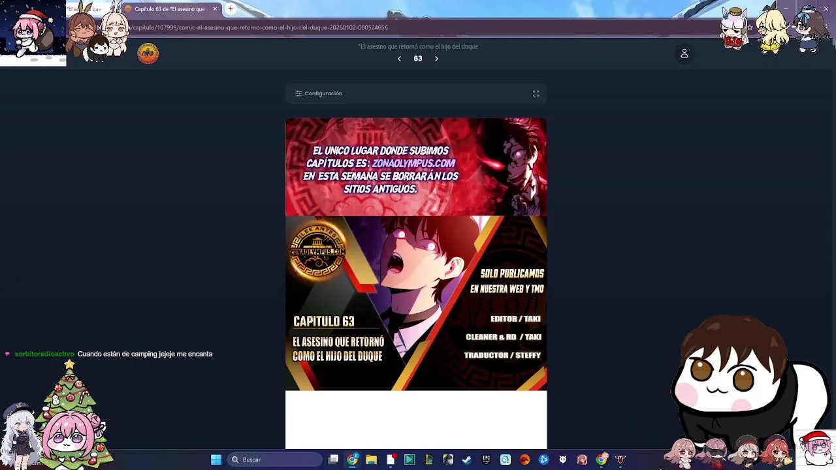Open File Explorer from the taskbar
The image size is (836, 470).
pyautogui.click(x=372, y=460)
